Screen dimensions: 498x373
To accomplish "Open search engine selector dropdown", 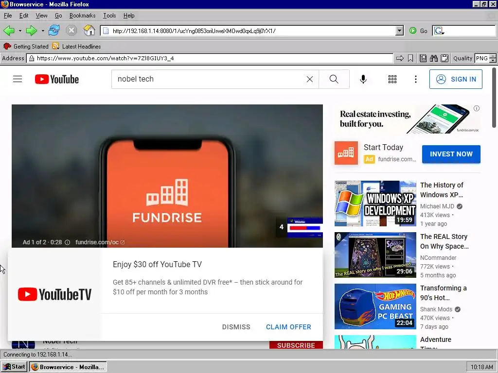I will [440, 31].
